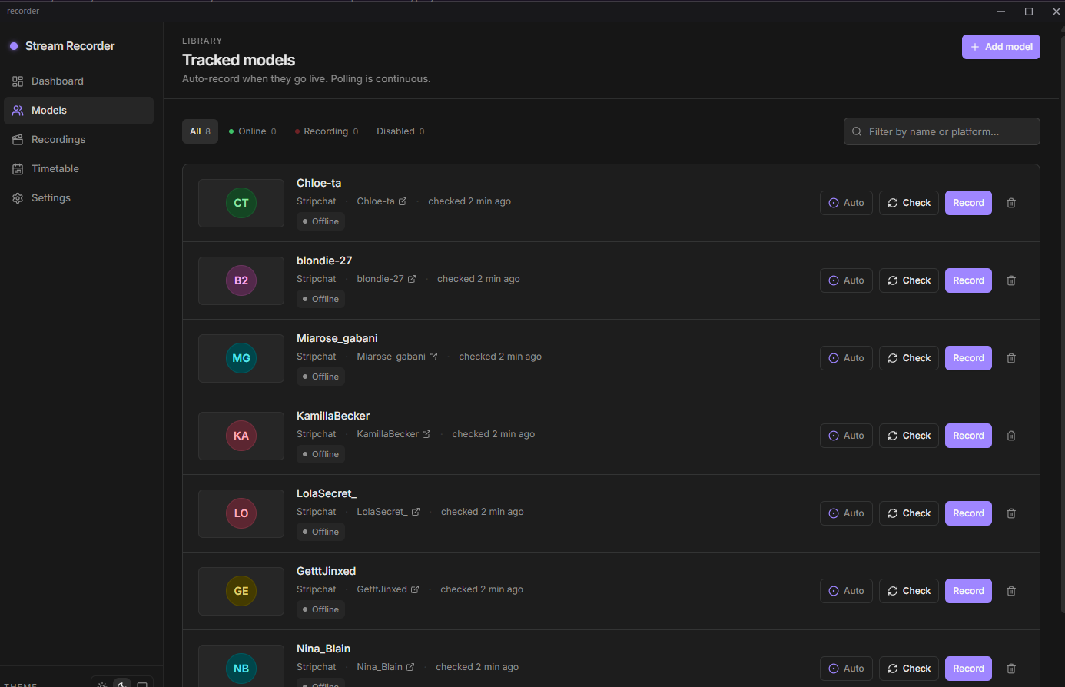Select the Recording filter tab
Screen dimensions: 1065x687
click(326, 131)
